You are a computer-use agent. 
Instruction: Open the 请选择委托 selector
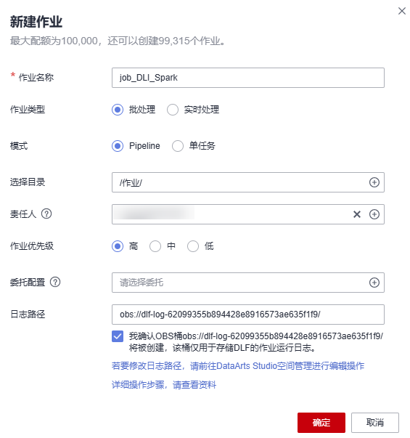coord(248,283)
